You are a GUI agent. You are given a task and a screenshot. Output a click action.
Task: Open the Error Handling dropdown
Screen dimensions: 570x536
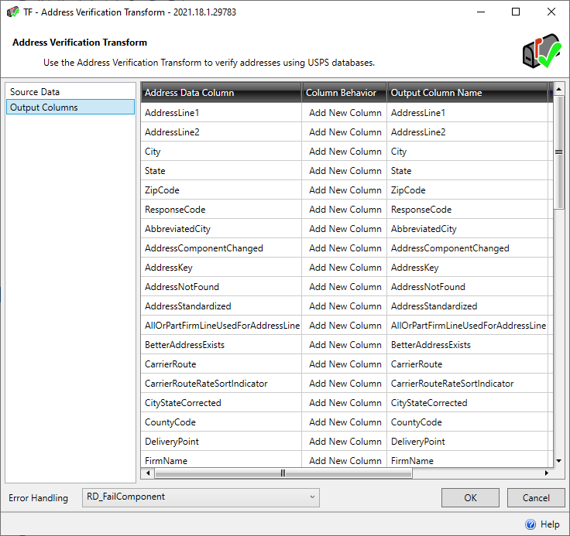pyautogui.click(x=201, y=497)
